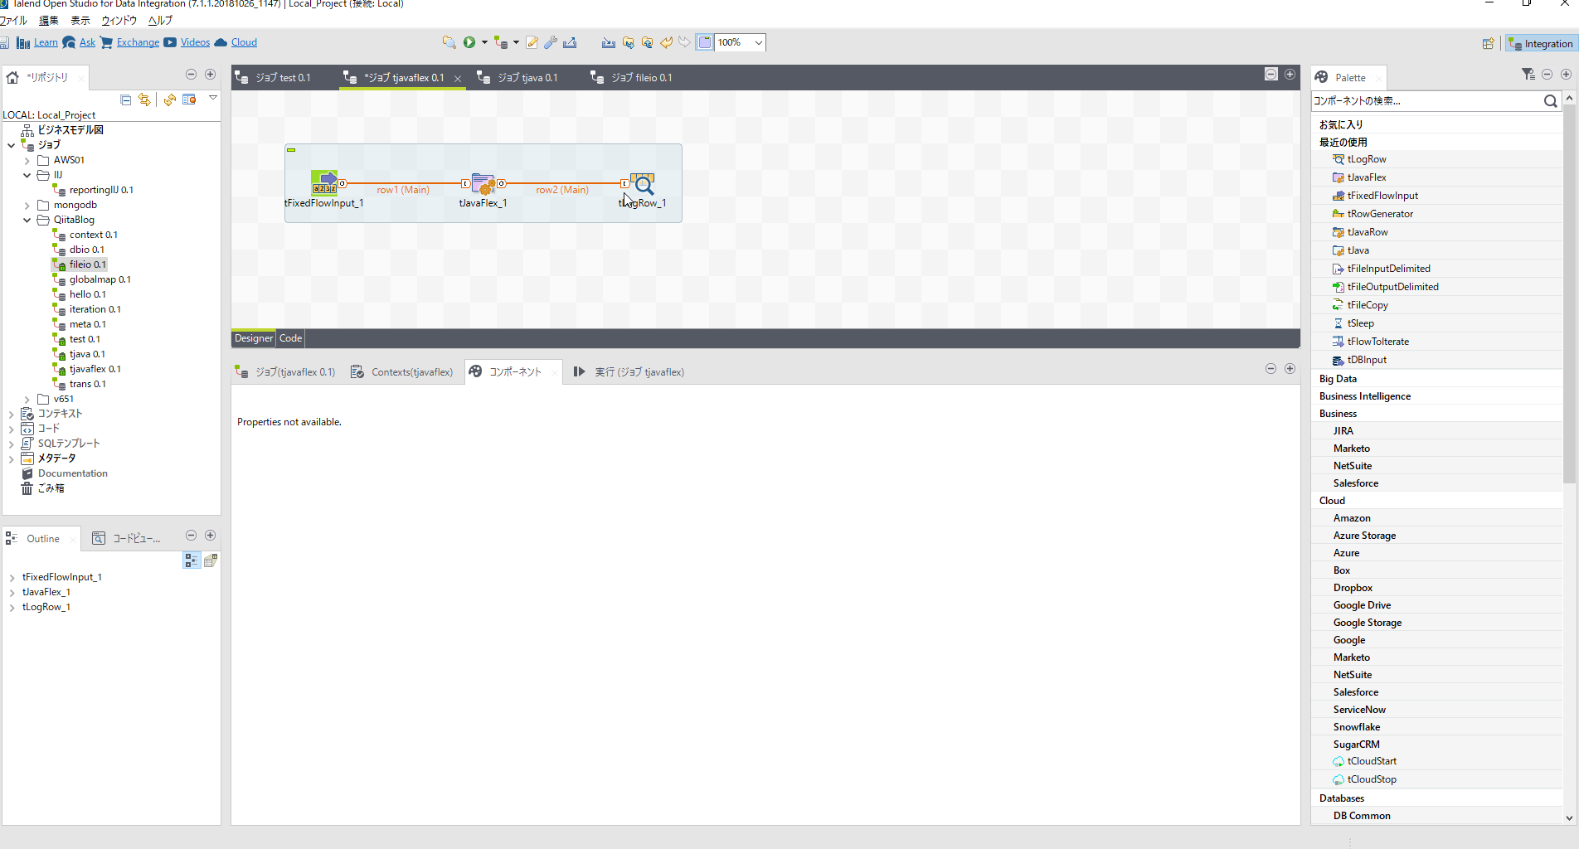This screenshot has width=1579, height=849.
Task: Open the Exchange link
Action: click(x=138, y=42)
